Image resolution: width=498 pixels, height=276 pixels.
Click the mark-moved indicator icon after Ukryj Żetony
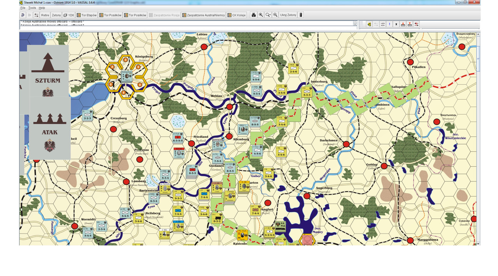pyautogui.click(x=301, y=15)
